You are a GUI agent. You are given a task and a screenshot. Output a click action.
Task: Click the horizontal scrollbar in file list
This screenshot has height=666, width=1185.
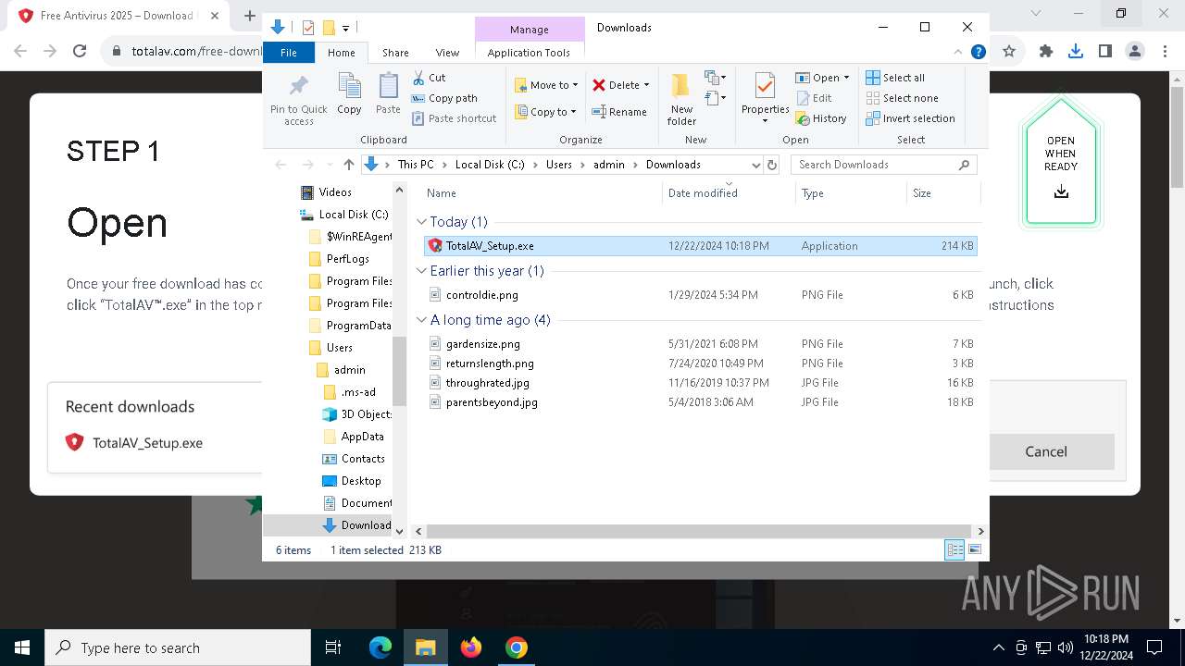click(x=699, y=531)
